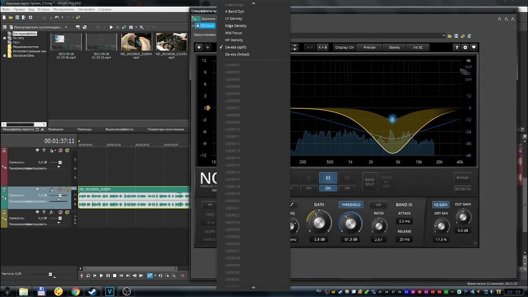Click the A > B copy button
Screen dimensions: 528x297
[323, 47]
